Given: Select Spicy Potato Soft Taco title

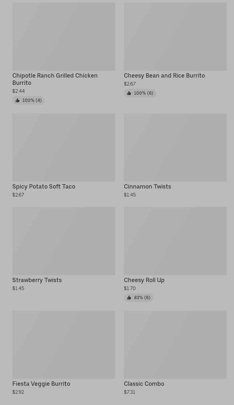Looking at the screenshot, I should [x=44, y=187].
